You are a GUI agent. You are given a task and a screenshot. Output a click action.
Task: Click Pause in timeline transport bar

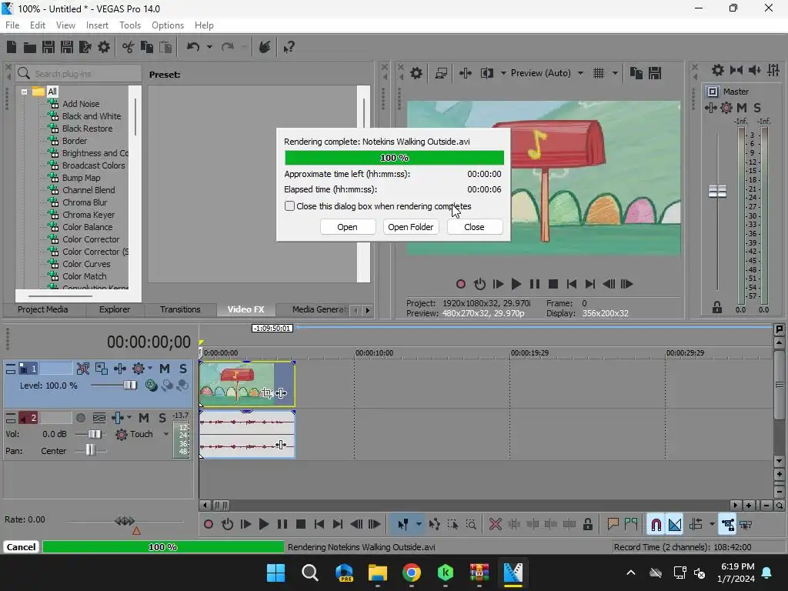click(x=282, y=524)
